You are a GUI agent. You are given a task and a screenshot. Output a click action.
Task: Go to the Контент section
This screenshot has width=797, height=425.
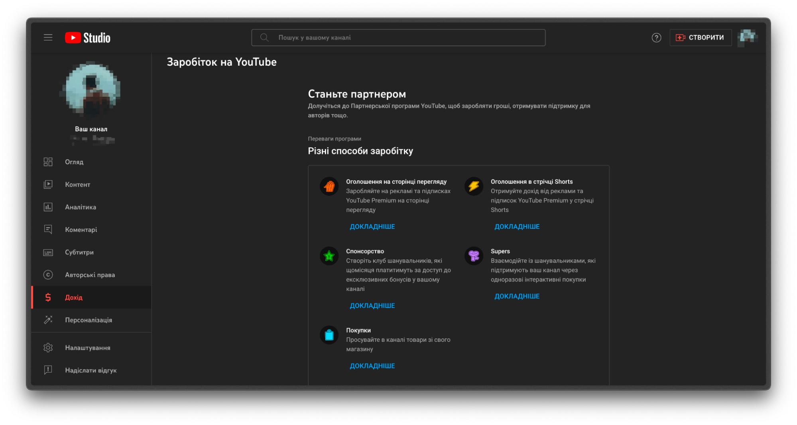(x=91, y=185)
